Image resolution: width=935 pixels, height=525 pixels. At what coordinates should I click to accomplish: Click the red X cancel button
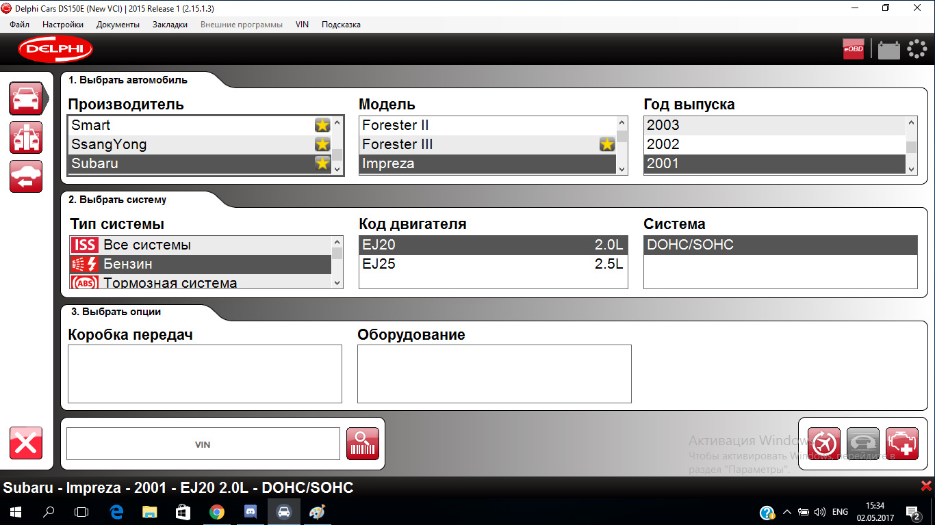coord(26,443)
